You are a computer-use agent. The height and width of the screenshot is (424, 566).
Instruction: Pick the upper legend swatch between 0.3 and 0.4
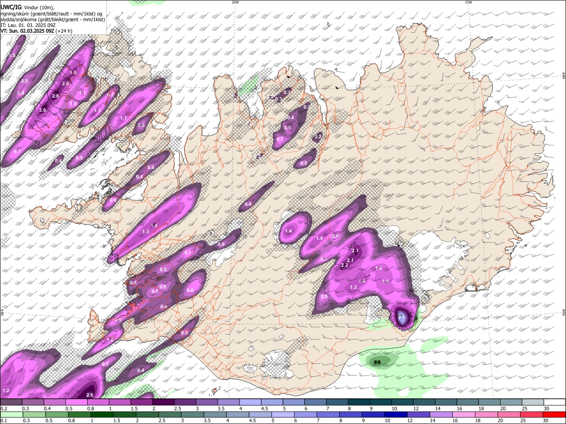[x=33, y=402]
